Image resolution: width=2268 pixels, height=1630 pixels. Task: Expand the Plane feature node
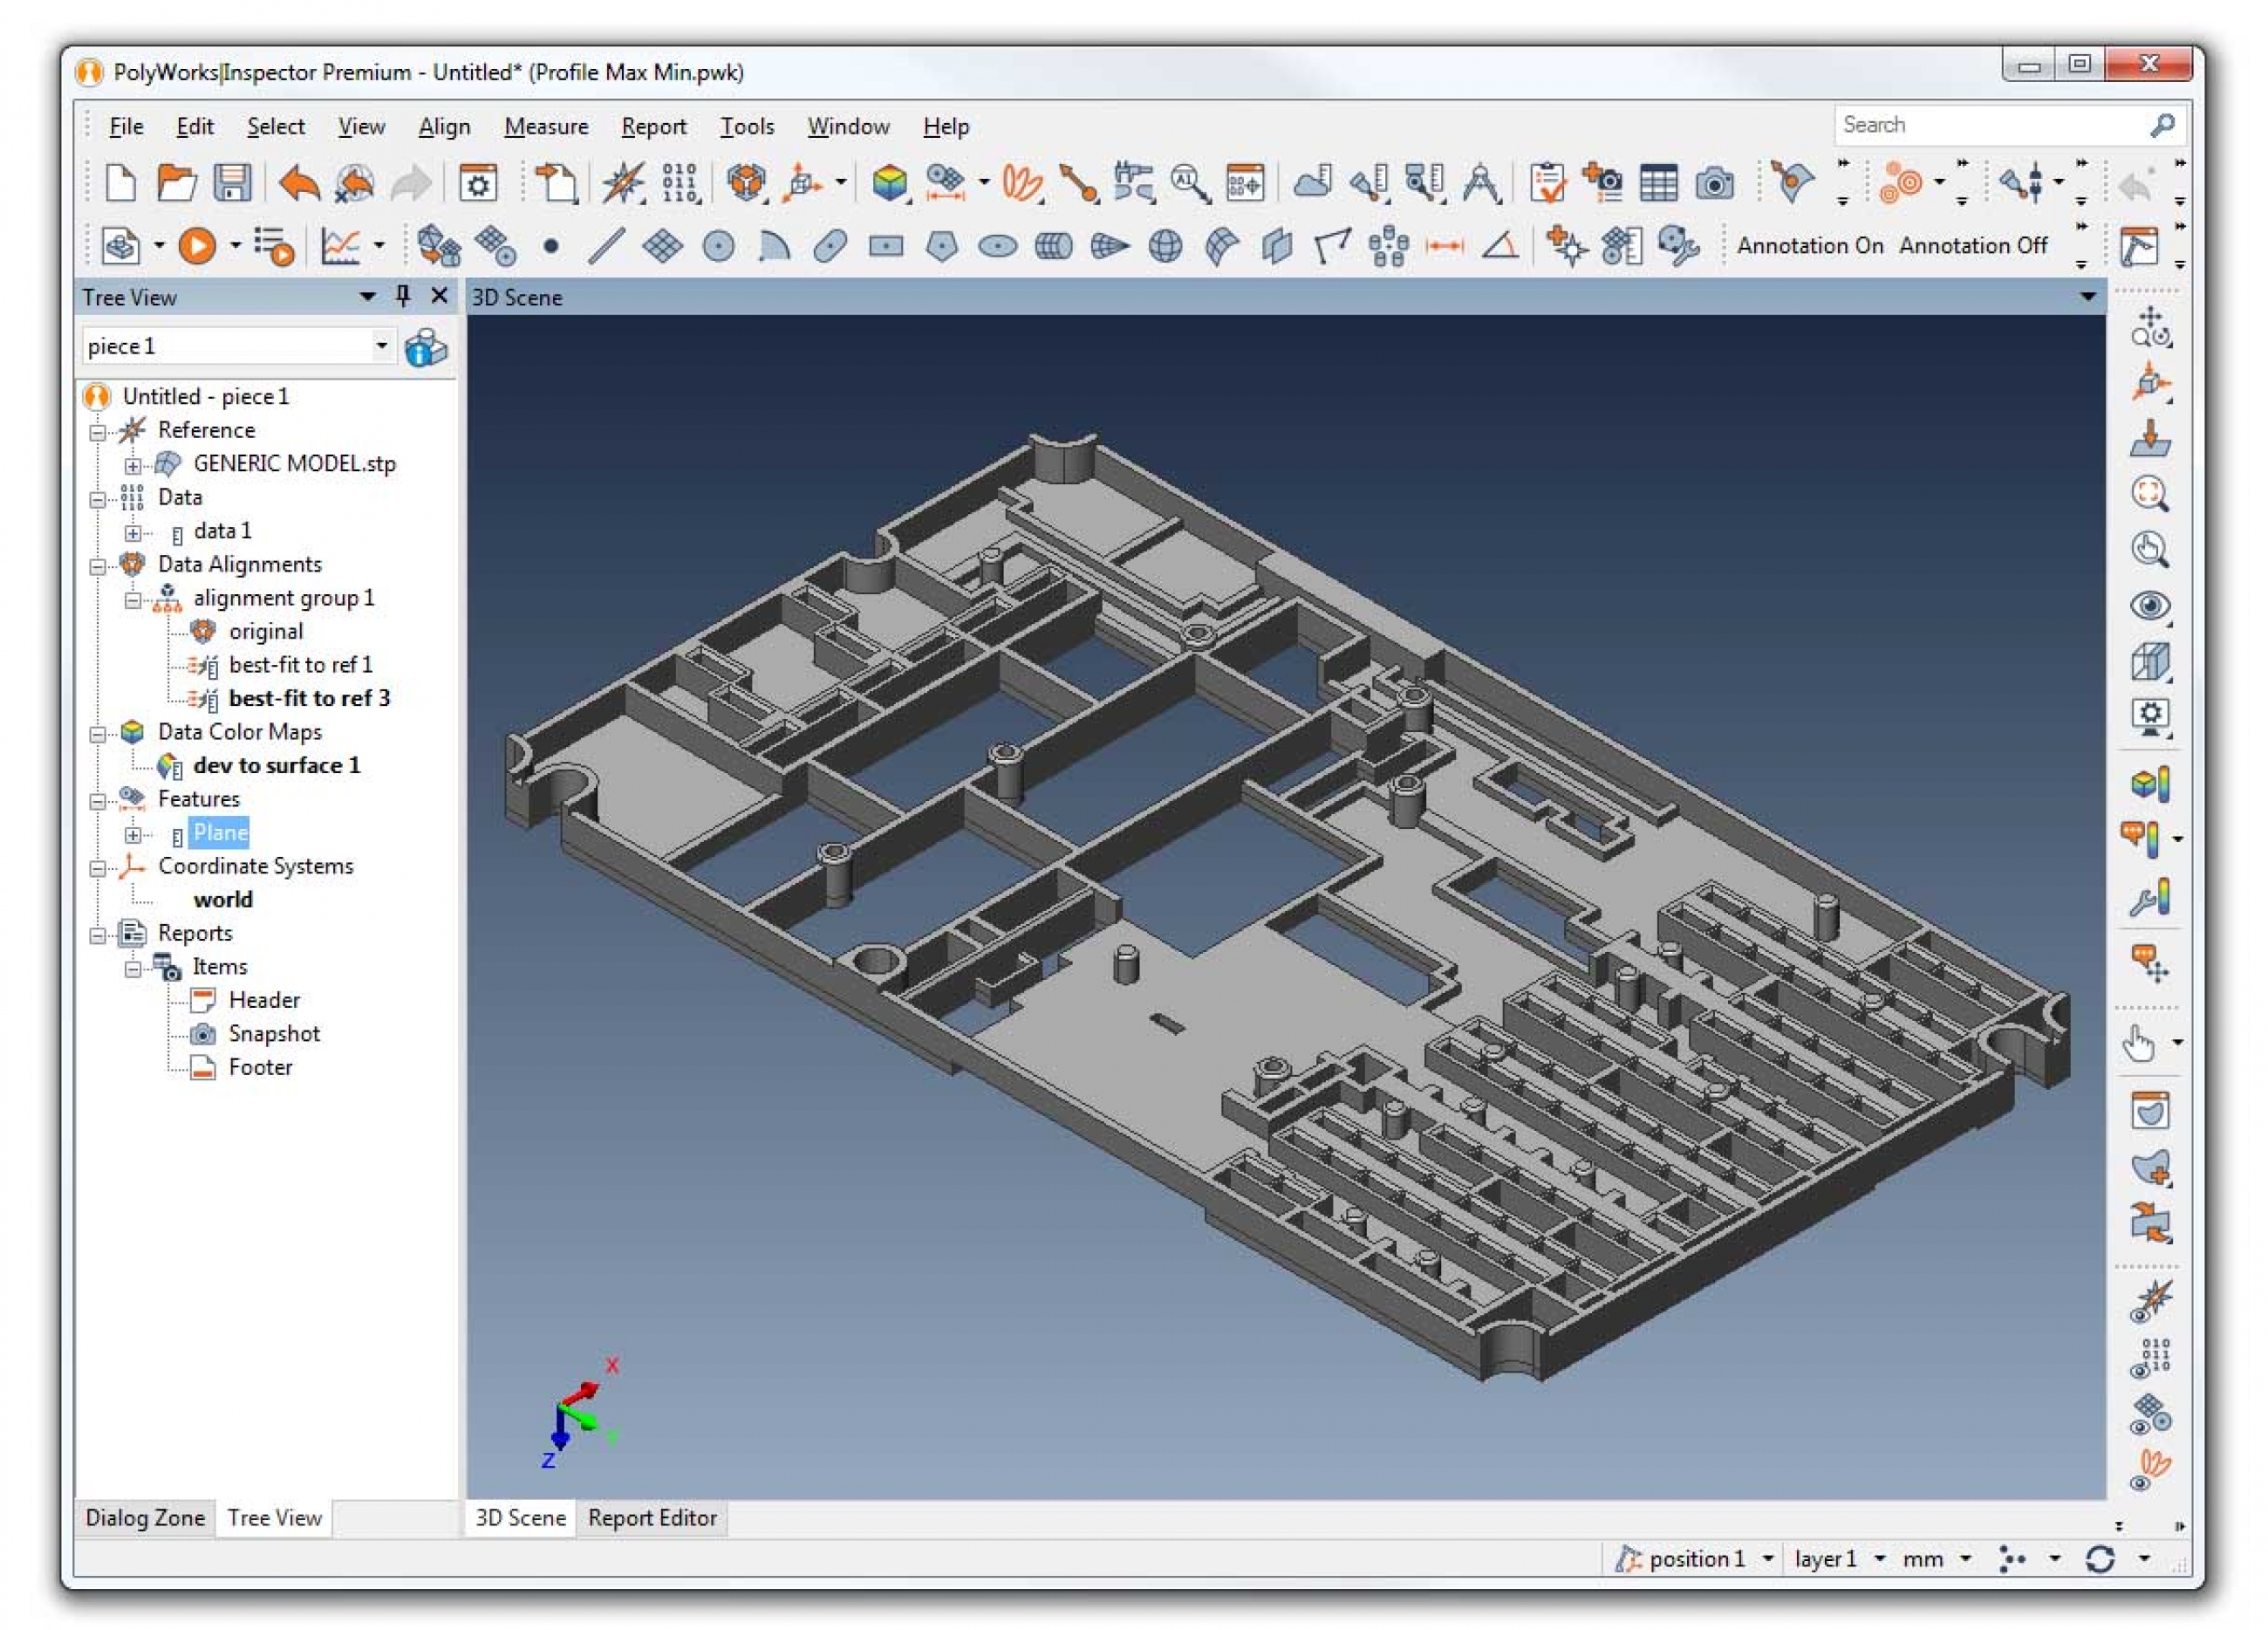133,834
